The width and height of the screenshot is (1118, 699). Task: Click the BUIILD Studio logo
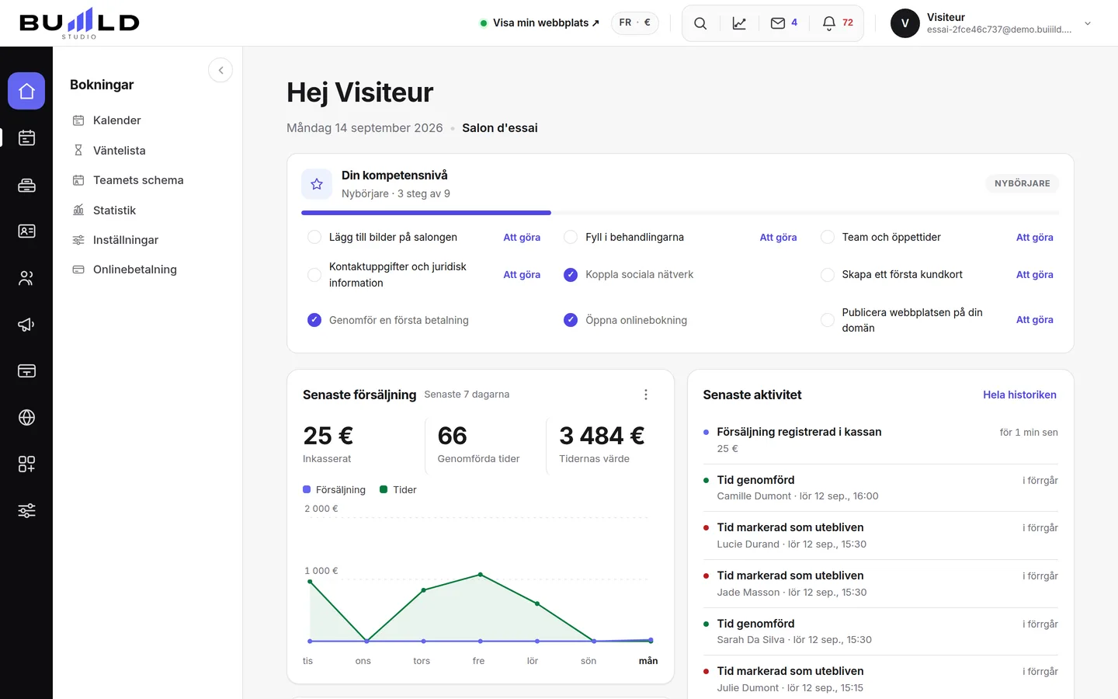(79, 23)
